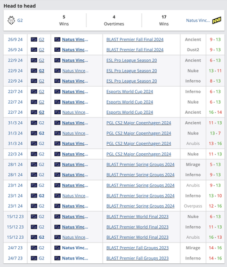Click the 16 - 14 score in the Ancient row
The image size is (227, 267).
pos(215,112)
